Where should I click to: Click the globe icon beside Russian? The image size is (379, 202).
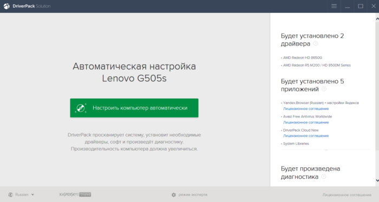(10, 194)
